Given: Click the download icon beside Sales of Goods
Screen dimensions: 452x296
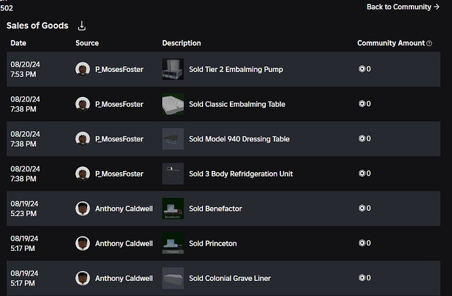Looking at the screenshot, I should tap(82, 26).
